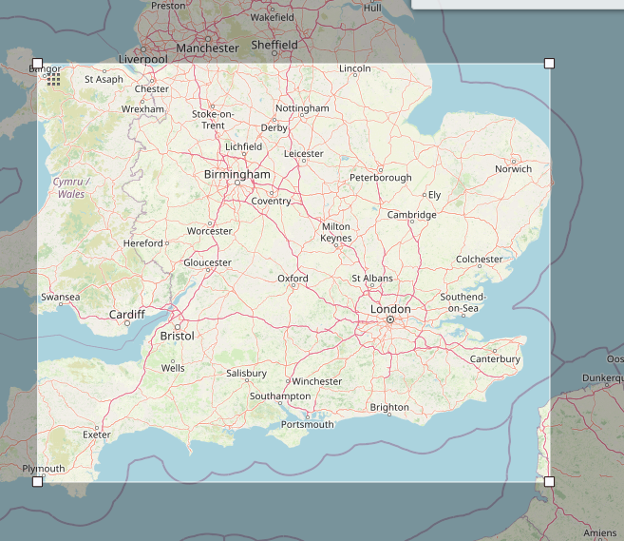The height and width of the screenshot is (541, 624).
Task: Click the Birmingham label on the map
Action: point(236,175)
